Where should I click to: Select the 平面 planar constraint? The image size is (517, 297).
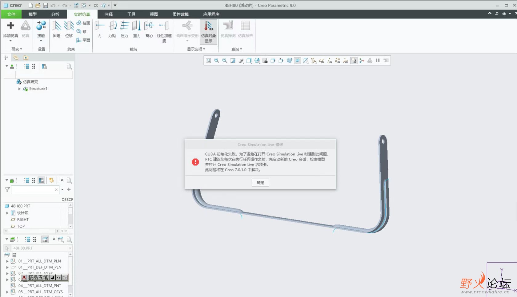coord(83,40)
